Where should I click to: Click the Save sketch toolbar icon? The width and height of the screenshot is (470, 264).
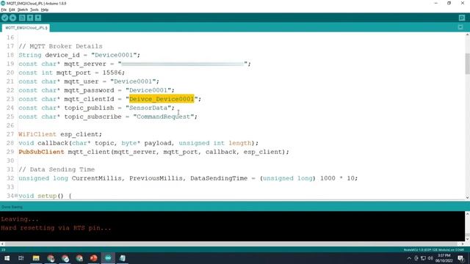pyautogui.click(x=38, y=18)
